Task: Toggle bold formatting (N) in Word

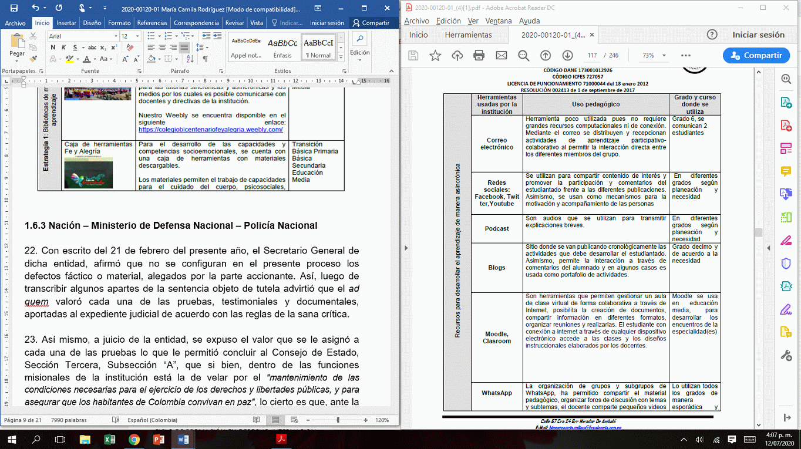Action: (52, 48)
